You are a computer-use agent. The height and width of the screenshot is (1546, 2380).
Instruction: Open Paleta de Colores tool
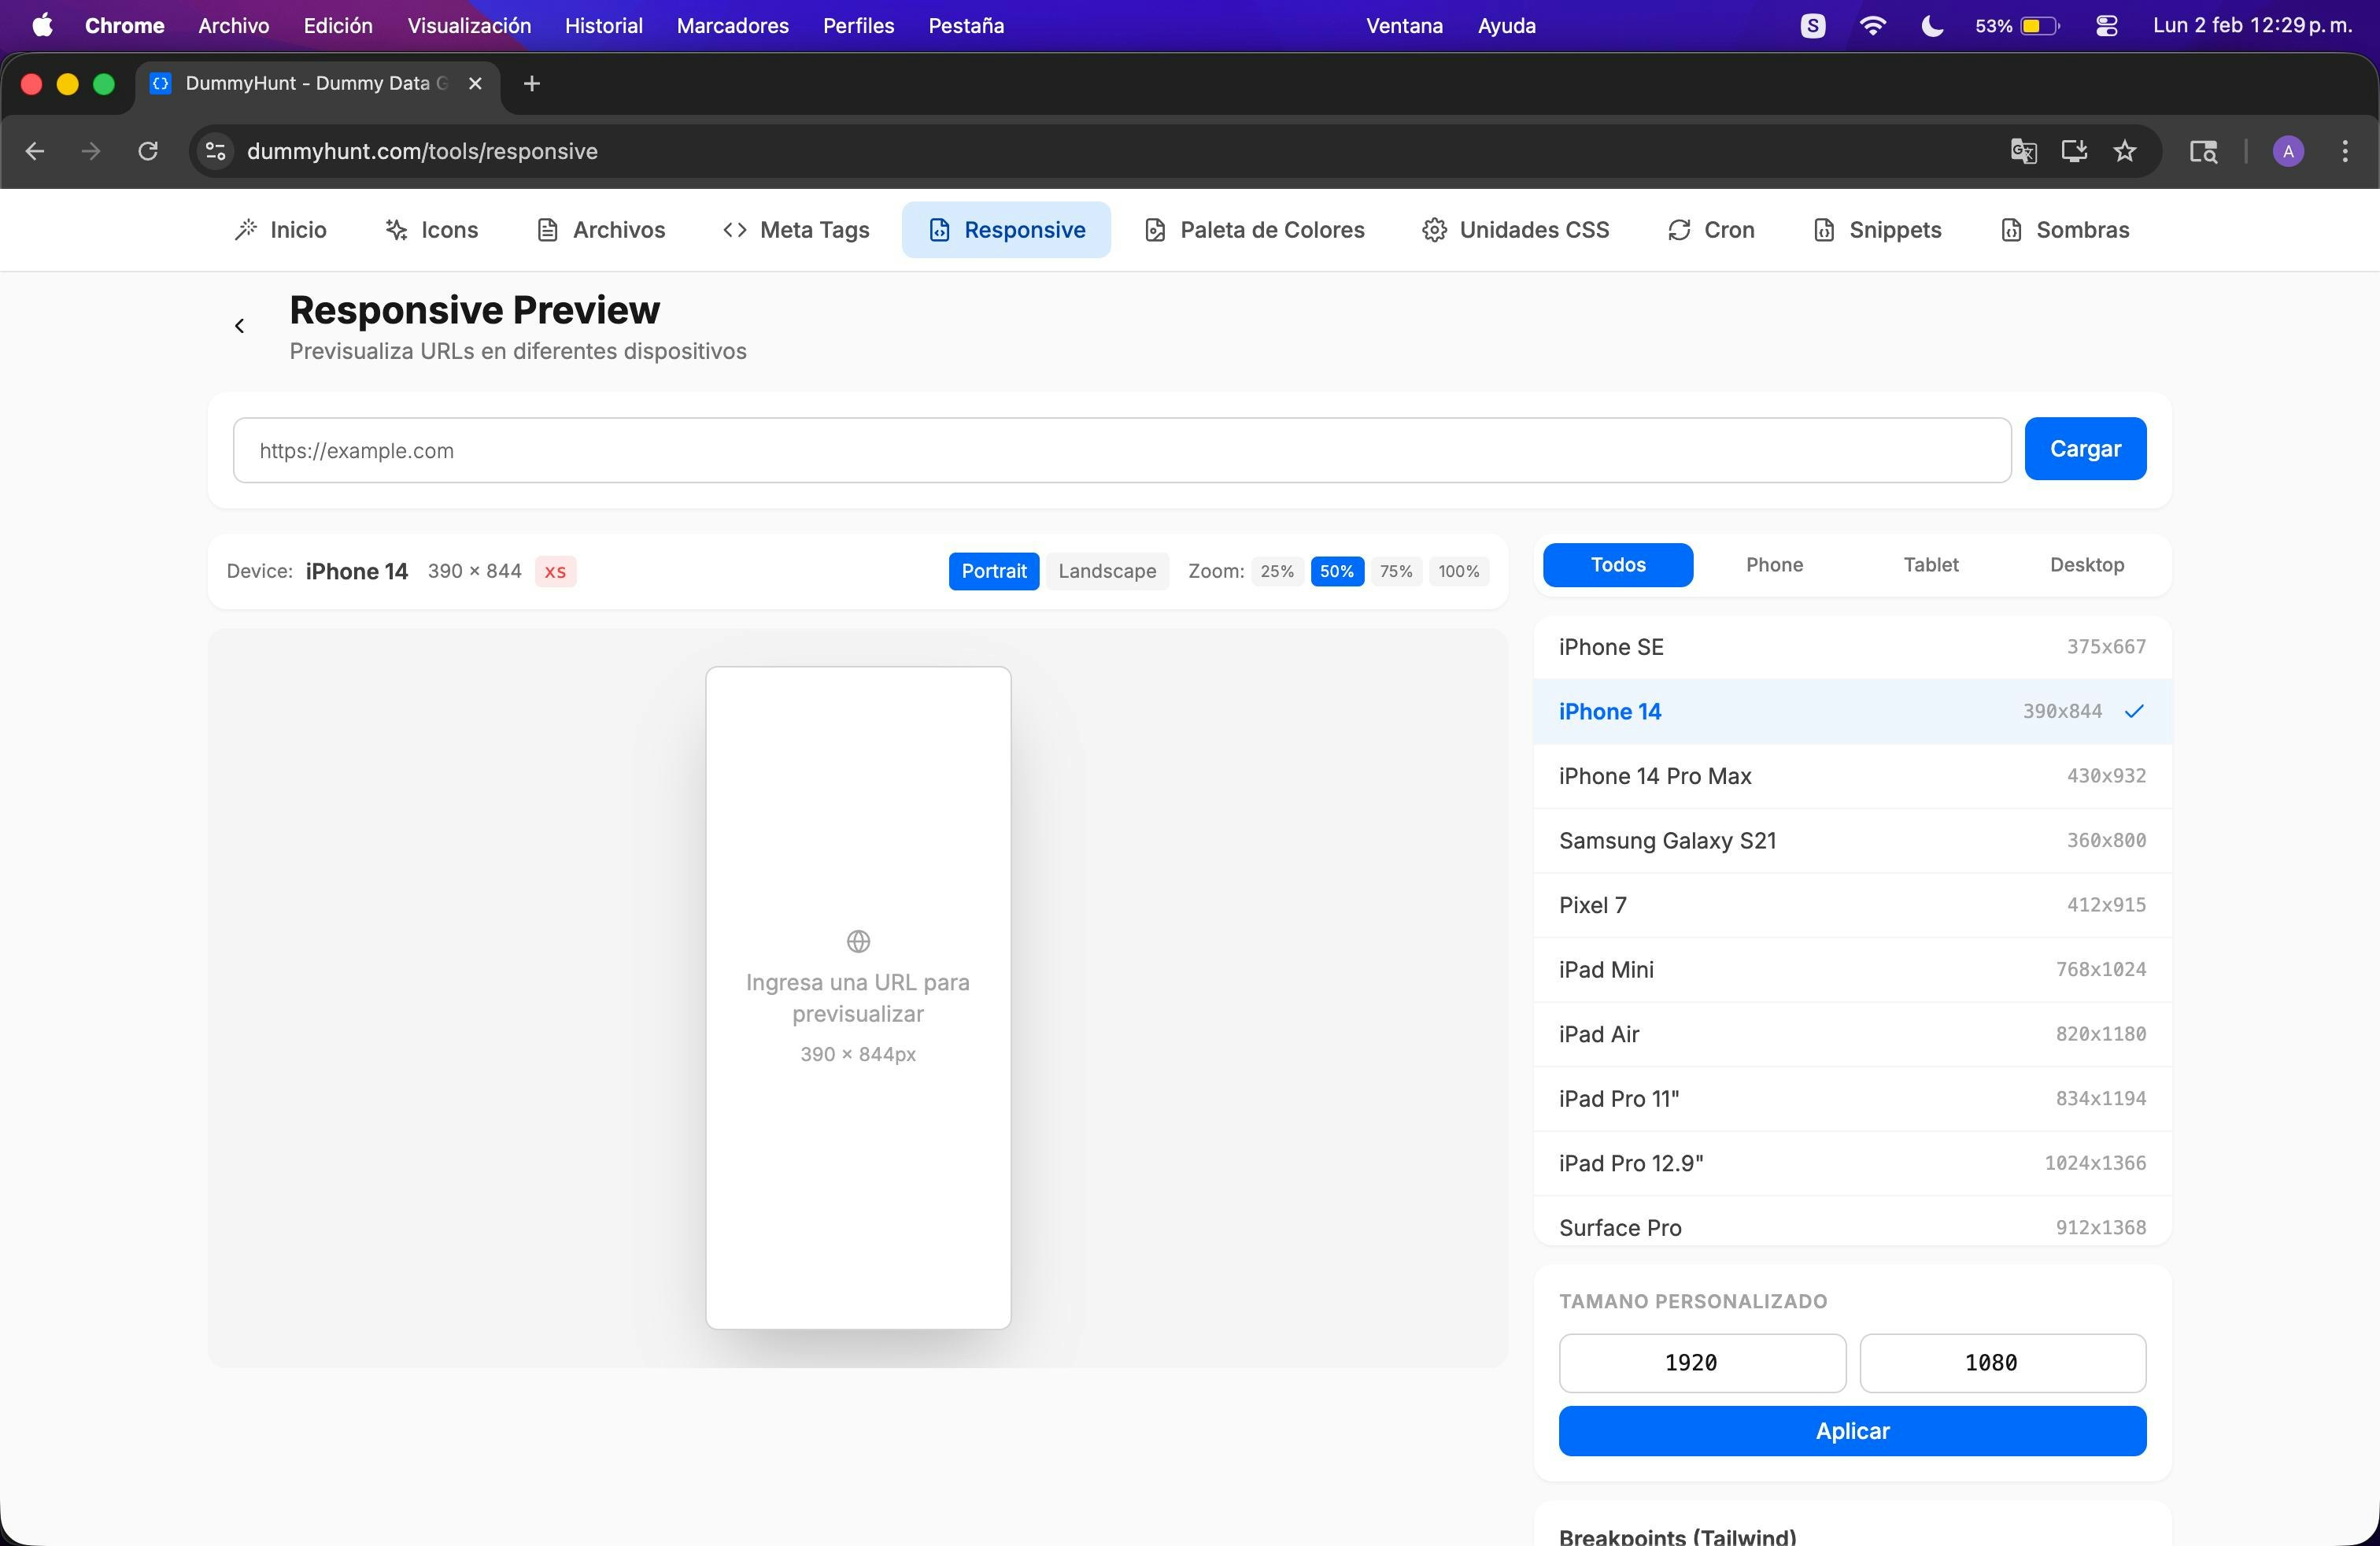(1254, 230)
